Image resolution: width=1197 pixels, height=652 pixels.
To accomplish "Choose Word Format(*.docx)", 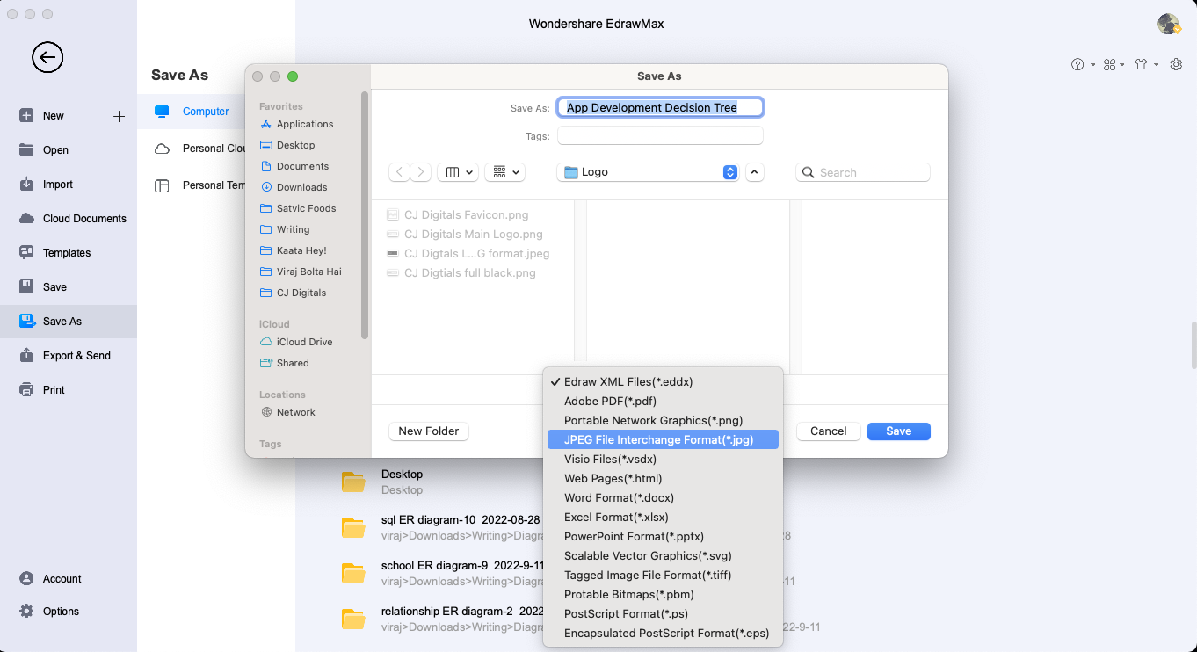I will coord(663,498).
